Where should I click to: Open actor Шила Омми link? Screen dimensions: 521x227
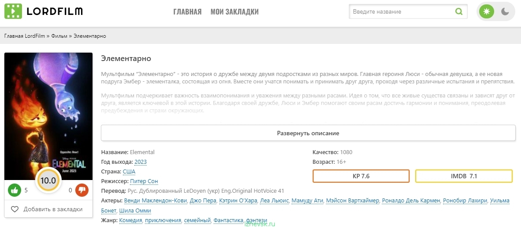tap(135, 210)
